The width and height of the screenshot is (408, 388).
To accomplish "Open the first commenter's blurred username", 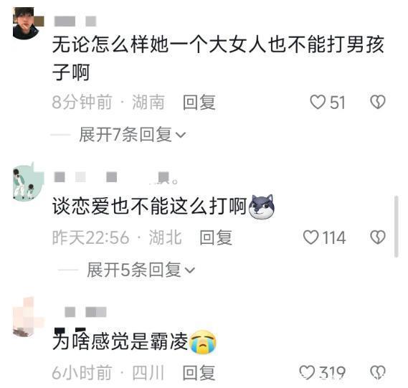I will 75,22.
